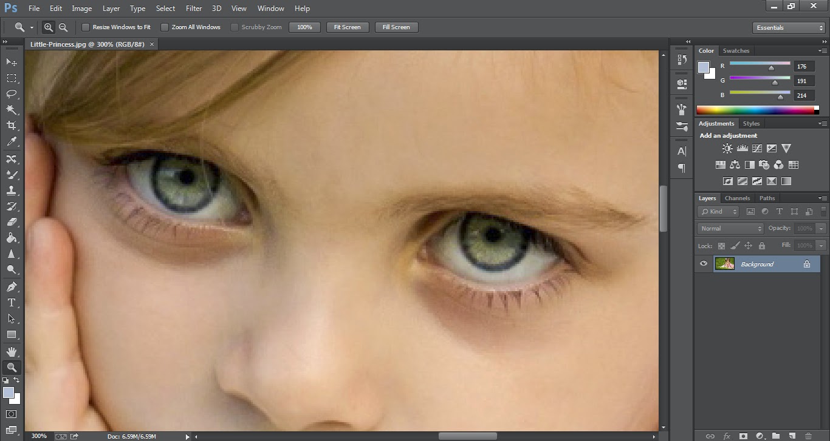Click the Fit Screen button
830x441 pixels.
pyautogui.click(x=348, y=27)
